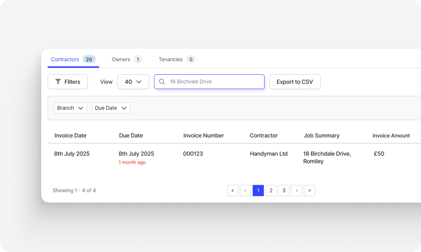Advance to next page with single-right arrow
The height and width of the screenshot is (252, 421).
tap(297, 190)
